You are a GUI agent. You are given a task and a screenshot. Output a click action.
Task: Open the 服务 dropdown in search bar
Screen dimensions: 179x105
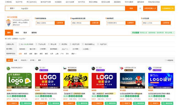(12, 8)
